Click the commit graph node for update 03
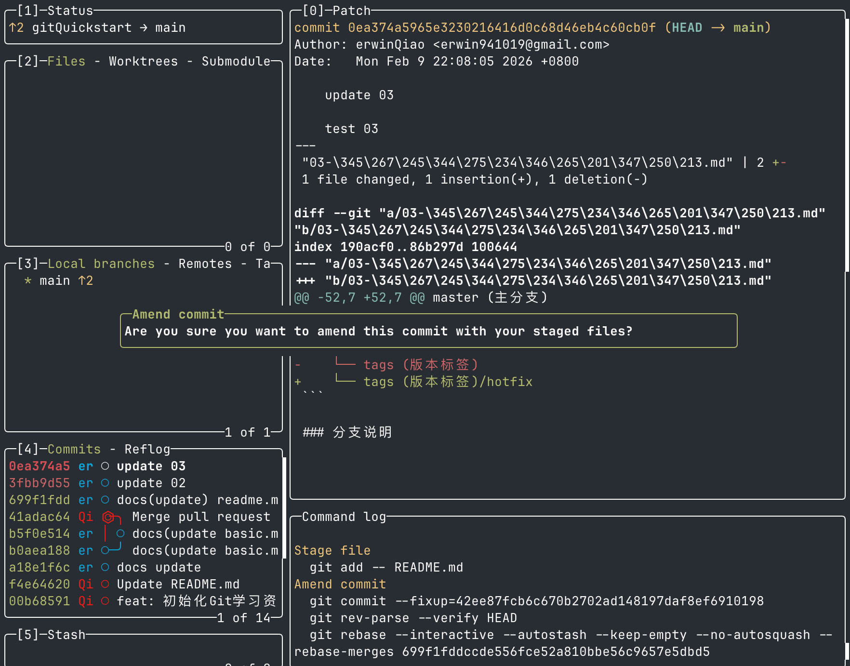Image resolution: width=850 pixels, height=666 pixels. tap(105, 466)
